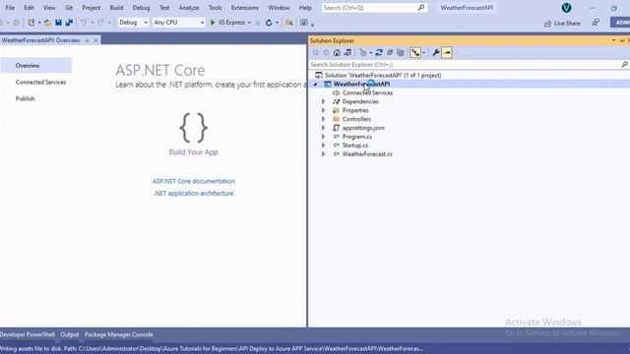Expand the appsettings.json node
Viewport: 630px width, 354px height.
tap(324, 128)
